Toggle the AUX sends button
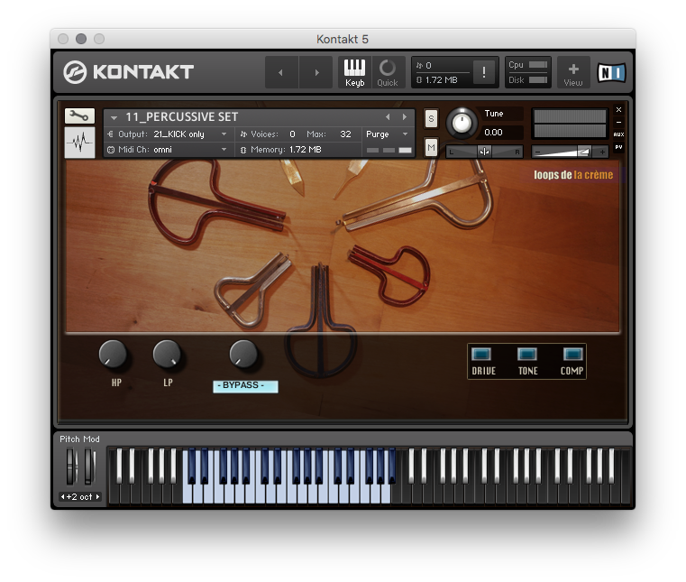The width and height of the screenshot is (686, 582). point(618,134)
